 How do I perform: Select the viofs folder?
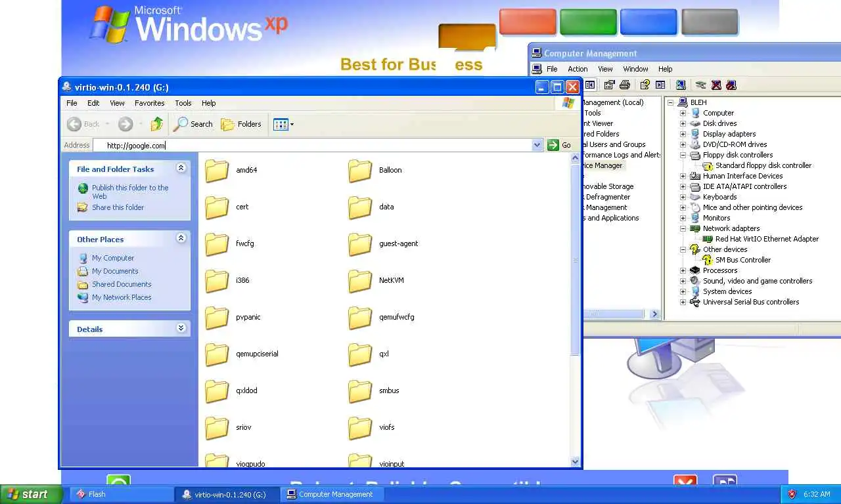click(x=360, y=427)
